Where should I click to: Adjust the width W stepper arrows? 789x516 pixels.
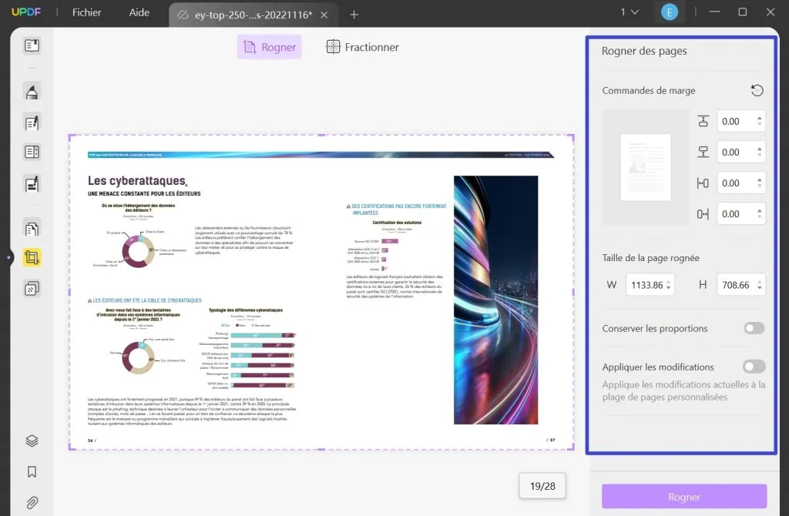(x=668, y=285)
